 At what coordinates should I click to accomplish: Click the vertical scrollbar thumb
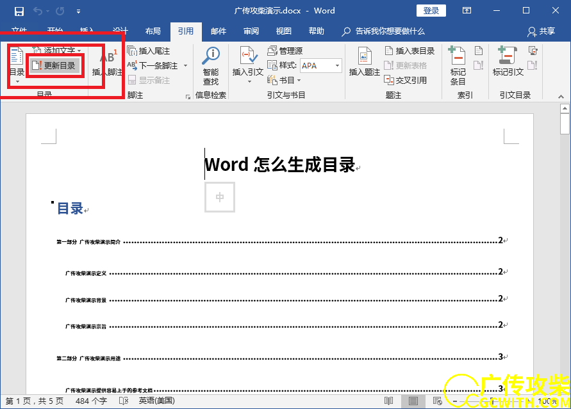565,124
